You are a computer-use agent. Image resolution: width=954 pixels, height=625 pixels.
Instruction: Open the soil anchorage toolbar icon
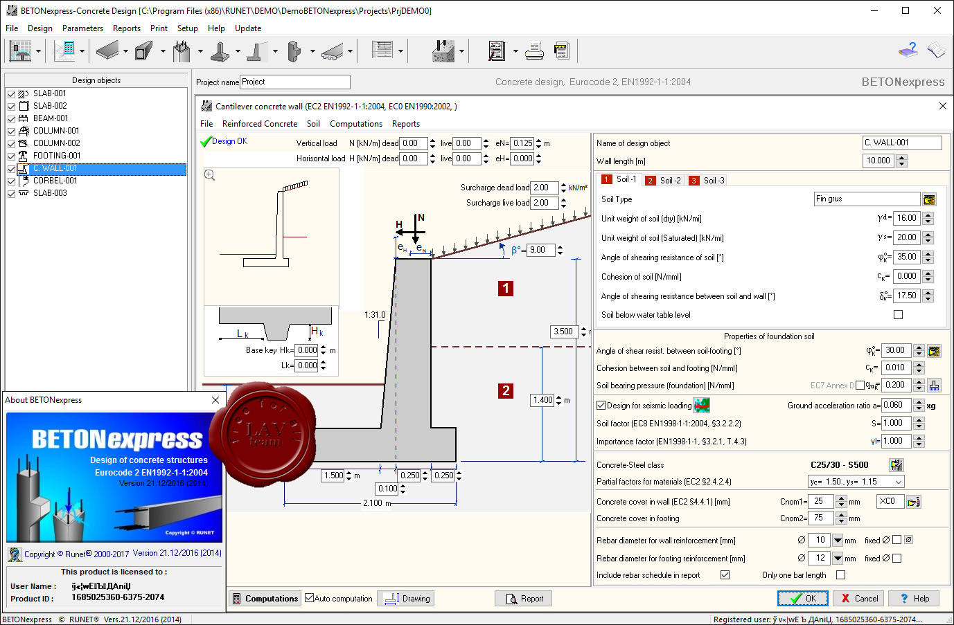pos(443,51)
